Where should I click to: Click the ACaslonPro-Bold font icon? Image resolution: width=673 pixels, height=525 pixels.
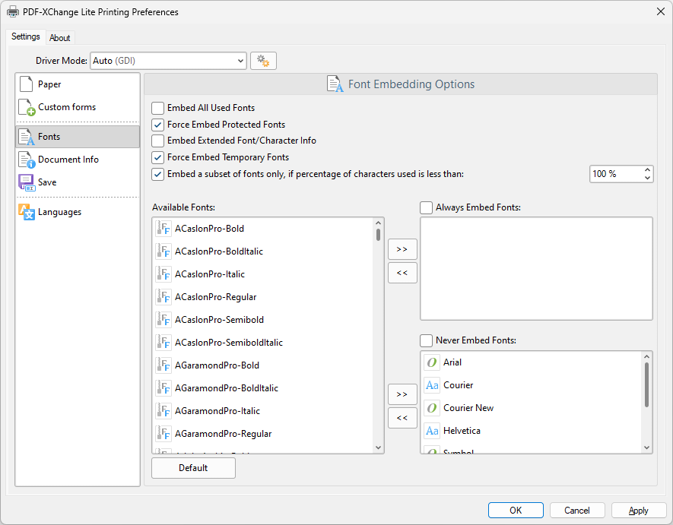163,229
